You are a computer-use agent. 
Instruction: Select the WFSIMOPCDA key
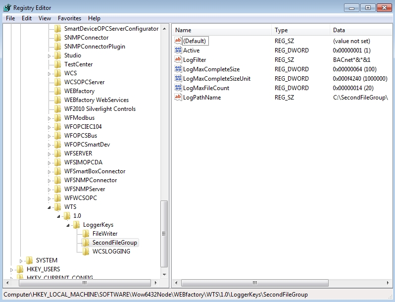tap(83, 162)
